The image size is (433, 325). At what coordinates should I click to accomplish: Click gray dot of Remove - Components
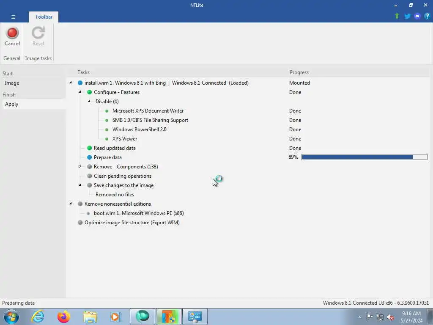(x=90, y=167)
